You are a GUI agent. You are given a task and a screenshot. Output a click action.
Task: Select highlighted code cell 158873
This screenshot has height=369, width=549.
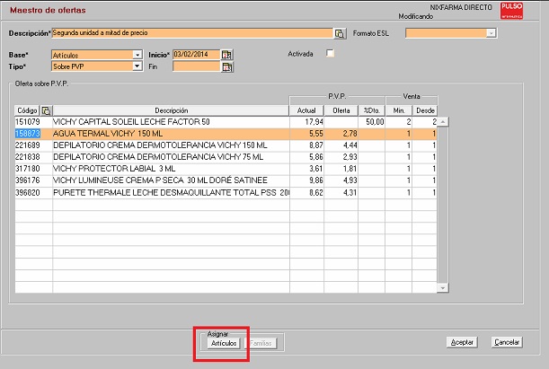point(27,134)
